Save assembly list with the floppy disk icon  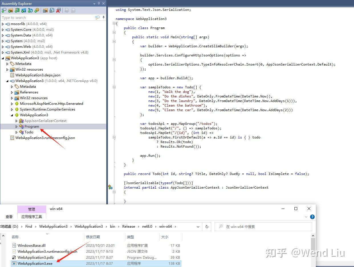pos(52,11)
